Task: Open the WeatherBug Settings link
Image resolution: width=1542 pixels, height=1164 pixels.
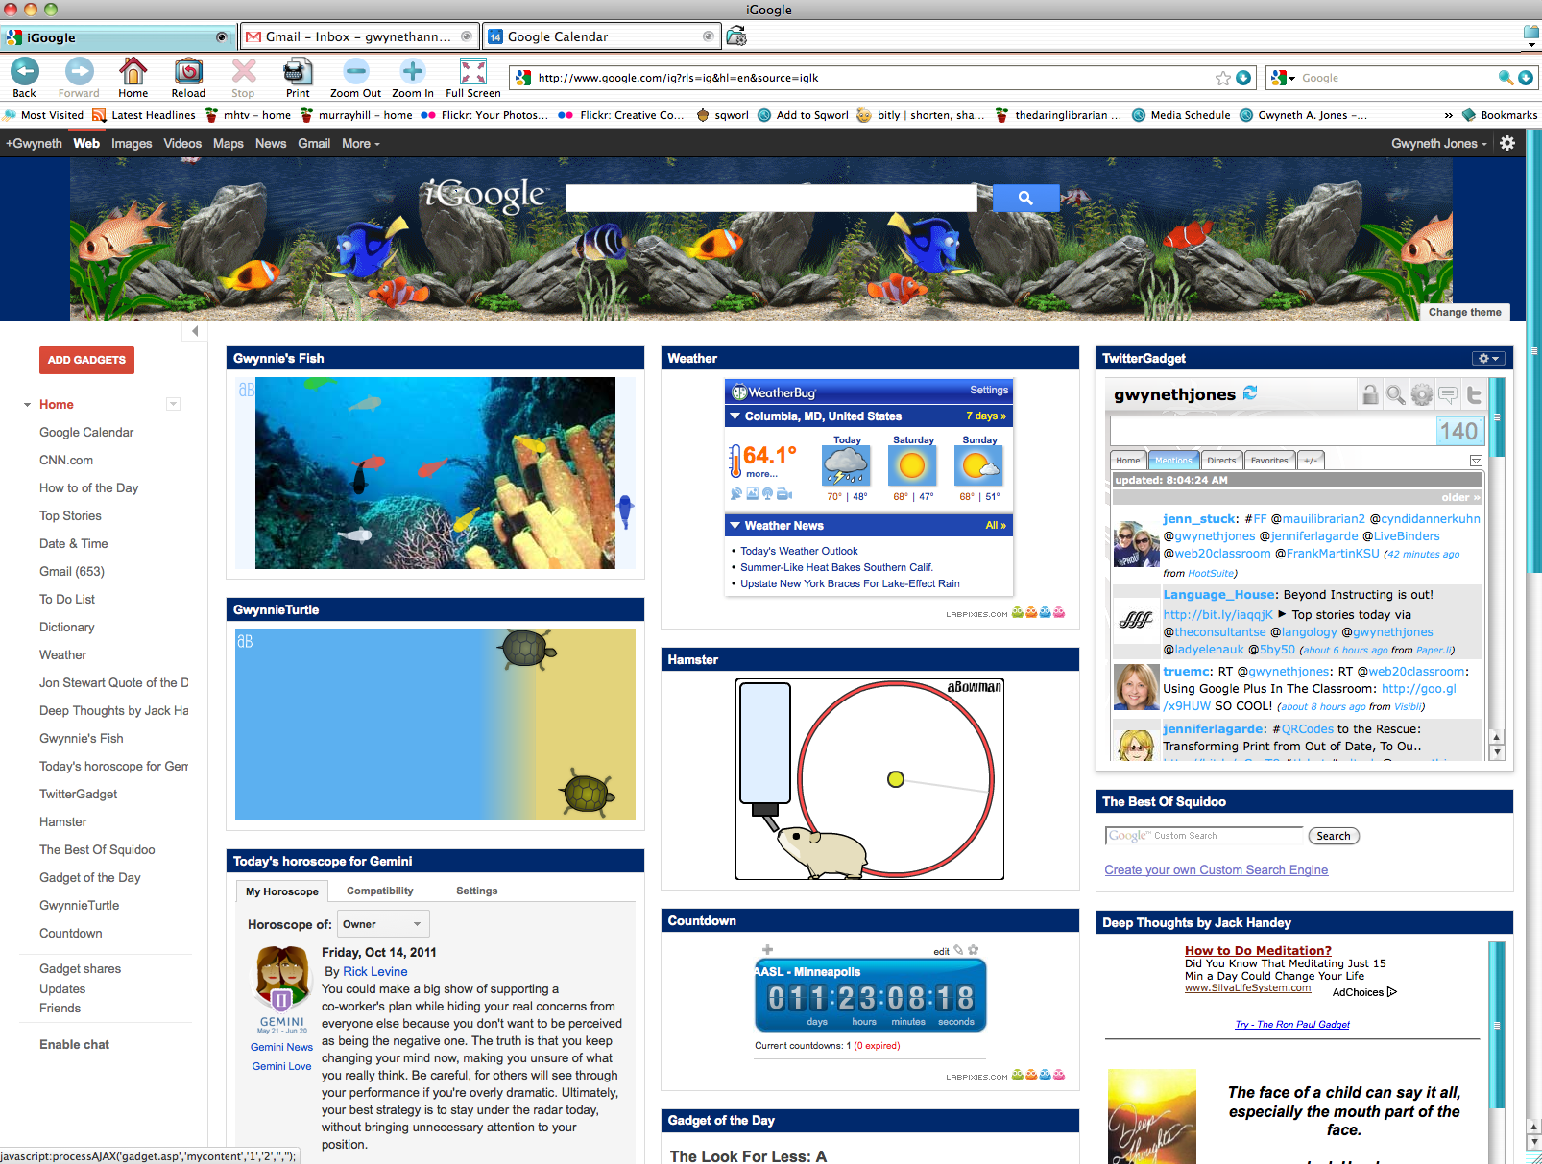Action: [x=989, y=390]
